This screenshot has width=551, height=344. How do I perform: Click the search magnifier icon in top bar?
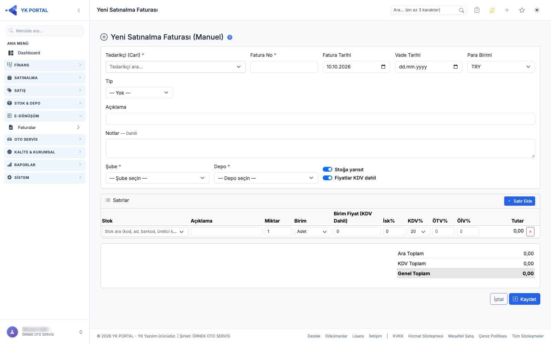461,10
